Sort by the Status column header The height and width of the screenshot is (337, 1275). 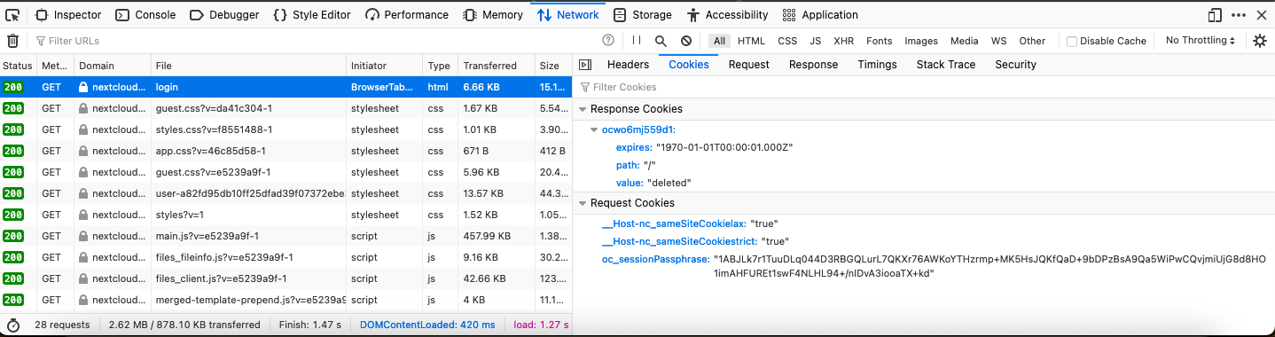tap(18, 66)
